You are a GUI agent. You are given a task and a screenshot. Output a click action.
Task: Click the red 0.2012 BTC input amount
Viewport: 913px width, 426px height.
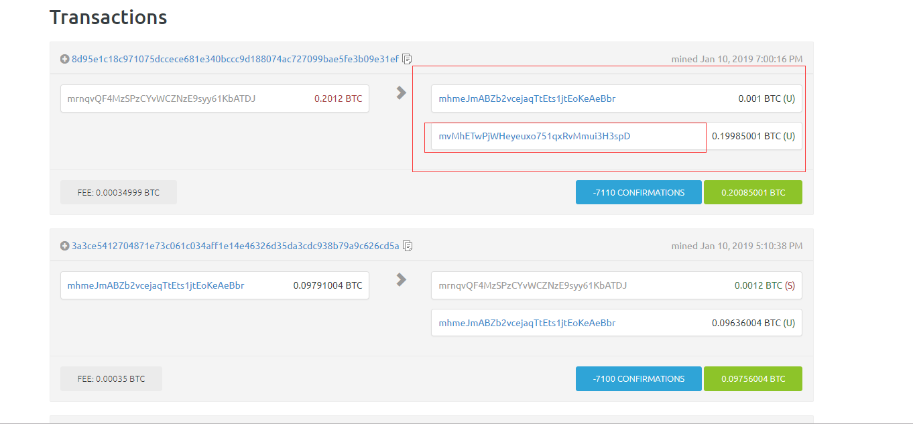pyautogui.click(x=338, y=98)
